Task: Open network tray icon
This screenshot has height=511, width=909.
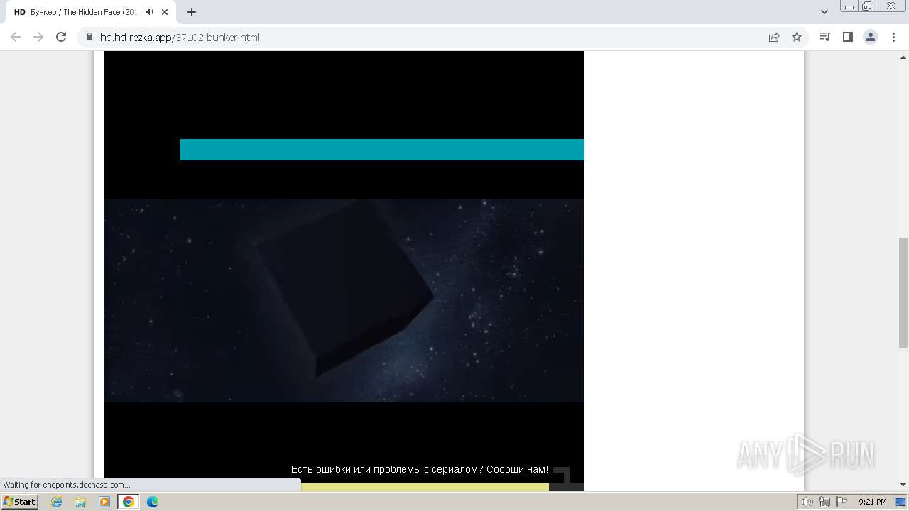Action: pos(824,502)
